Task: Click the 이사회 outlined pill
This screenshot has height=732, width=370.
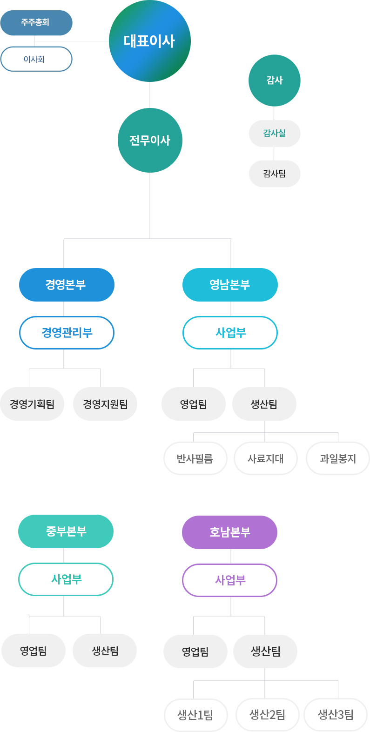Action: click(x=36, y=59)
